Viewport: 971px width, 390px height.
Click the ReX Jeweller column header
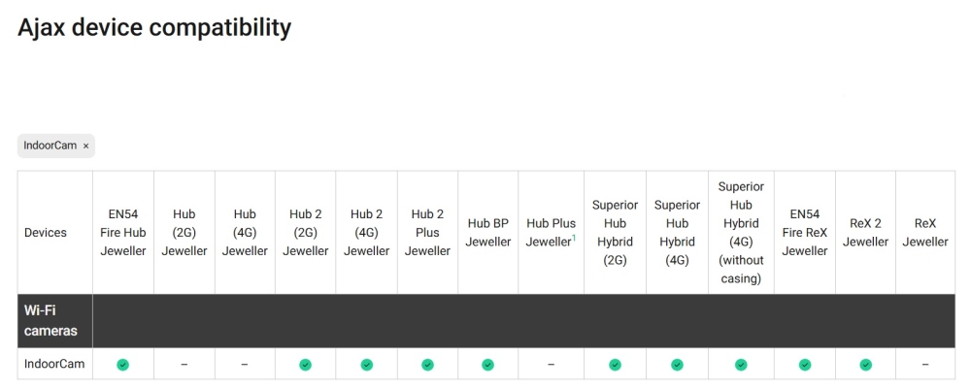[x=925, y=233]
